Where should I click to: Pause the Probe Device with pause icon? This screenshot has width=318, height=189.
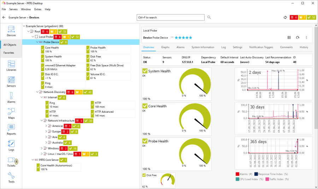[289, 37]
